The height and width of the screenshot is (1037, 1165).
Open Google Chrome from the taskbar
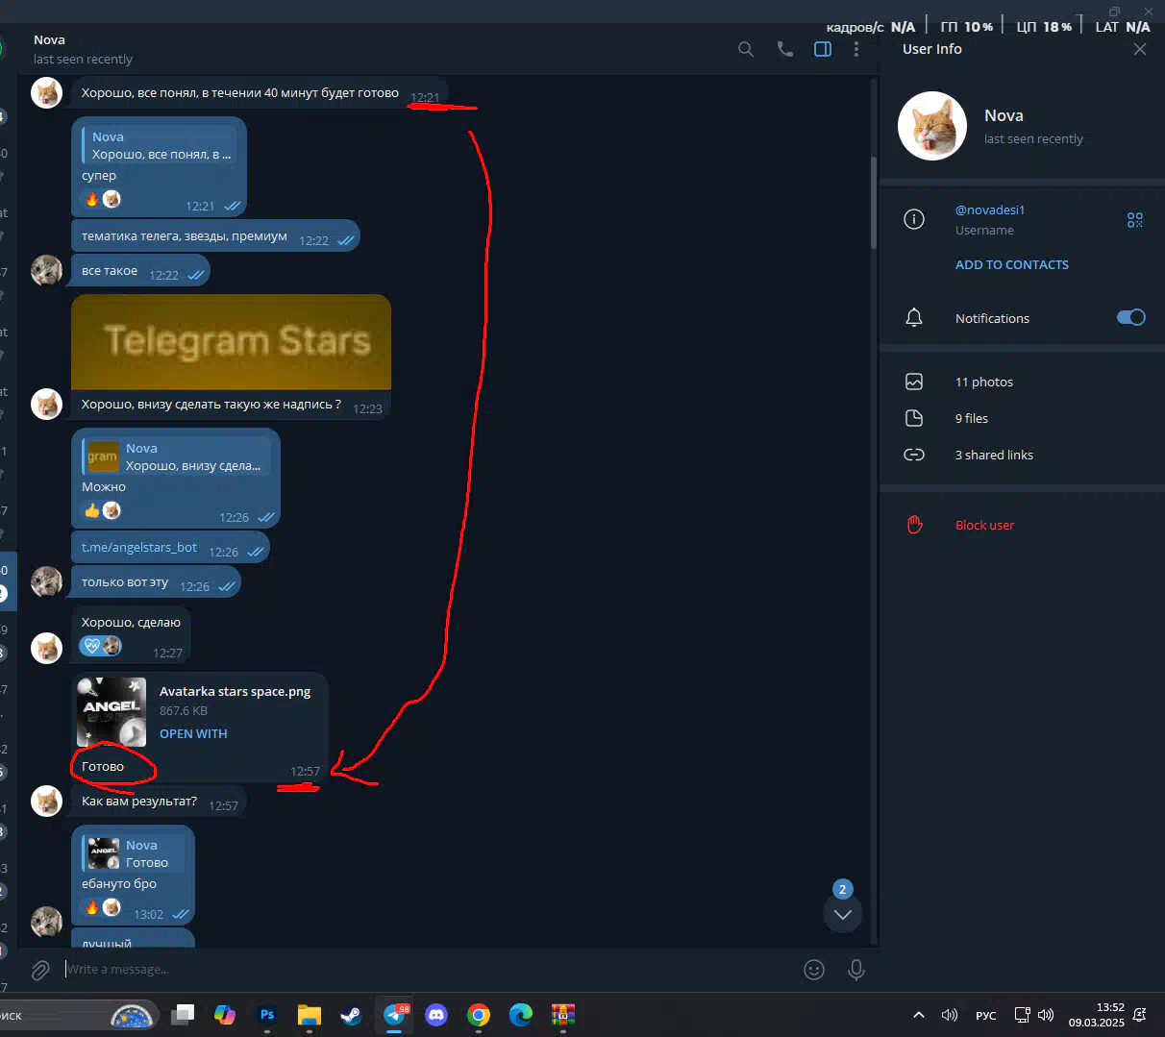tap(479, 1015)
